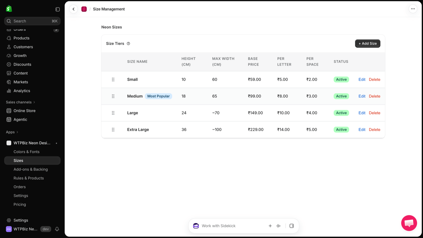
Task: Click the Shopify logo icon
Action: point(9,9)
